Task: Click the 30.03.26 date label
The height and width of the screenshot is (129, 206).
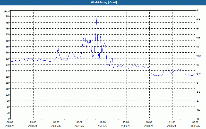Action: click(195, 126)
